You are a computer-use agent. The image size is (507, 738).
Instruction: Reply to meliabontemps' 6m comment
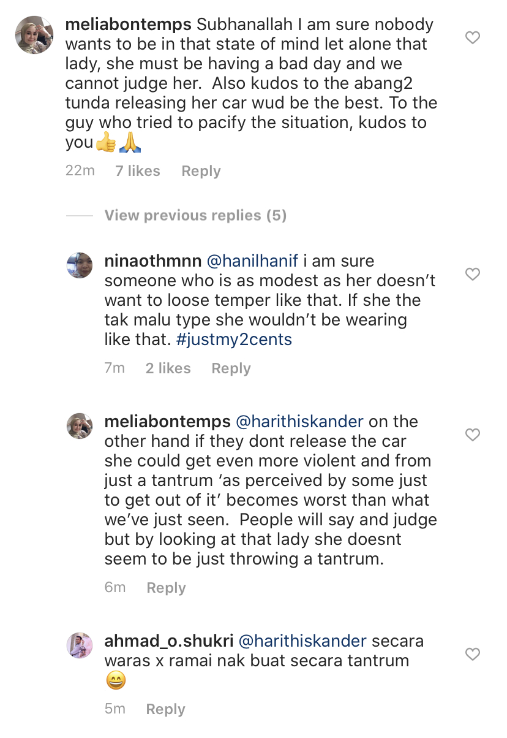click(x=166, y=588)
